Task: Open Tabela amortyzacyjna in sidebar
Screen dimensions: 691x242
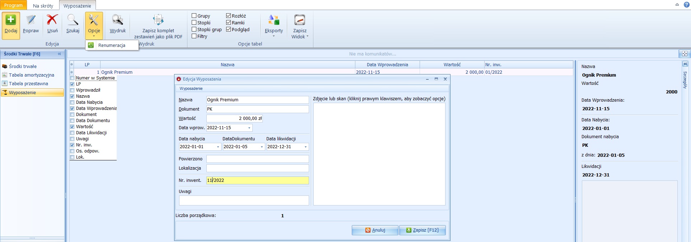Action: [32, 75]
